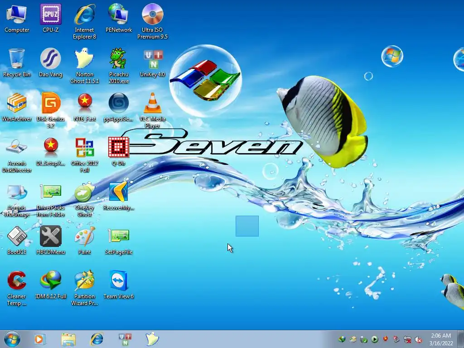Viewport: 464px width, 348px height.
Task: Open Partition Wizard Pr... shortcut
Action: [x=85, y=288]
